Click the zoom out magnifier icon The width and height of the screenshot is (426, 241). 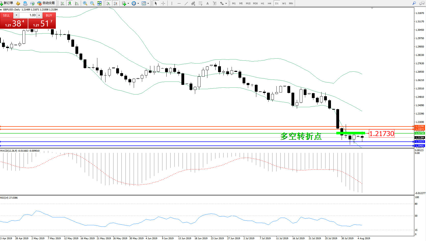coord(92,3)
